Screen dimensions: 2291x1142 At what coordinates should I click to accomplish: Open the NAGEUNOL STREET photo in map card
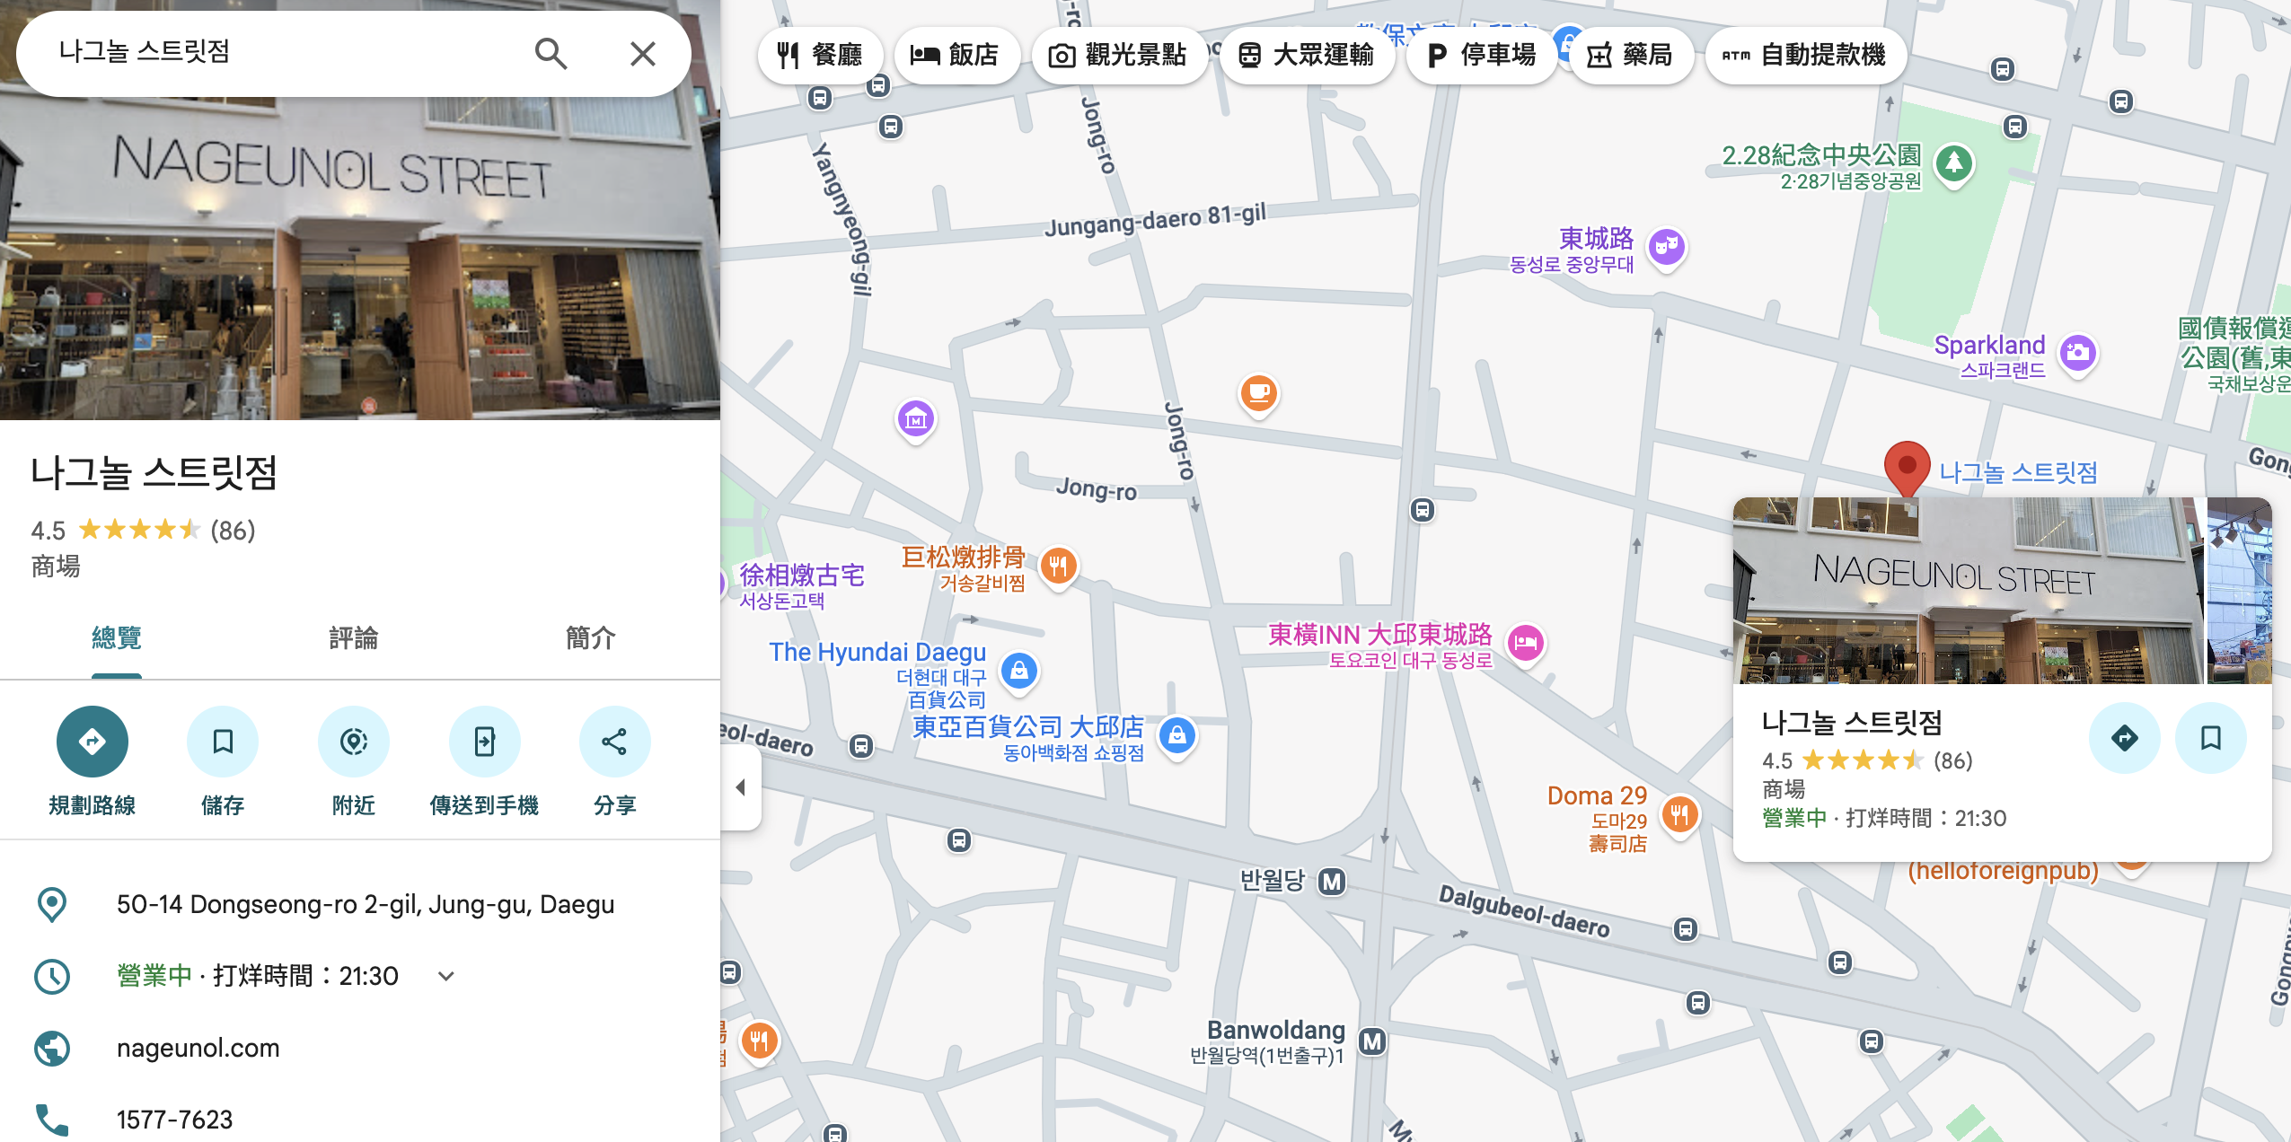tap(1969, 591)
